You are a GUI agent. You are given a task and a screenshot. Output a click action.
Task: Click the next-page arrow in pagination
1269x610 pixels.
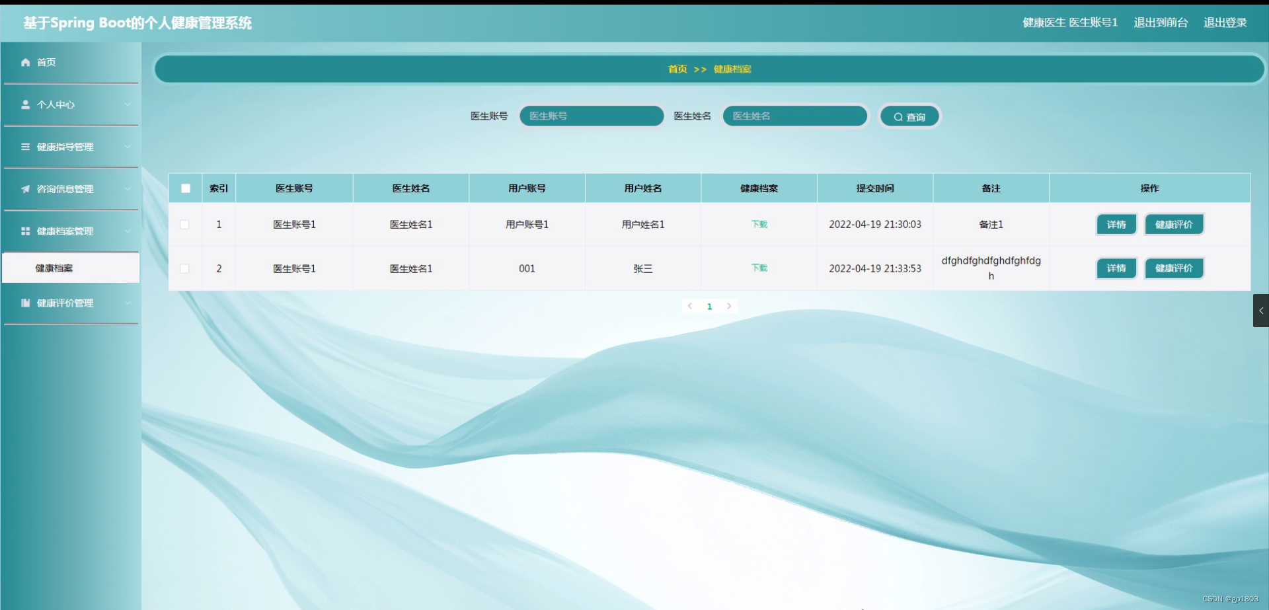pos(729,306)
